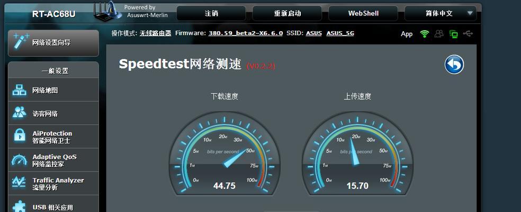The image size is (521, 212).
Task: Click the 注销 logout button
Action: pyautogui.click(x=211, y=13)
